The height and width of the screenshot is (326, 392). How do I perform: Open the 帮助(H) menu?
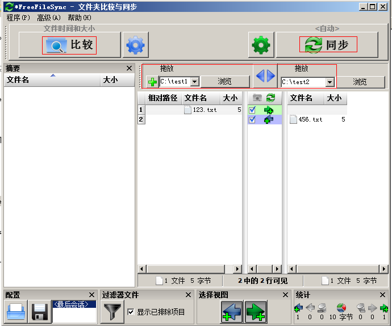click(80, 18)
